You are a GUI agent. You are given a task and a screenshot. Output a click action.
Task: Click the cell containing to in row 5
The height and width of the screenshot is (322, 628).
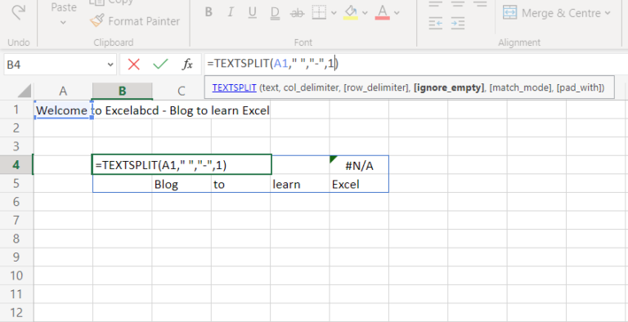coord(240,183)
